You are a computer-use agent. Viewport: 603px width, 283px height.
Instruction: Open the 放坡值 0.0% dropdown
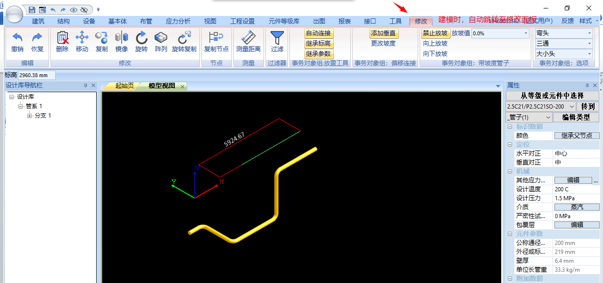pyautogui.click(x=526, y=33)
